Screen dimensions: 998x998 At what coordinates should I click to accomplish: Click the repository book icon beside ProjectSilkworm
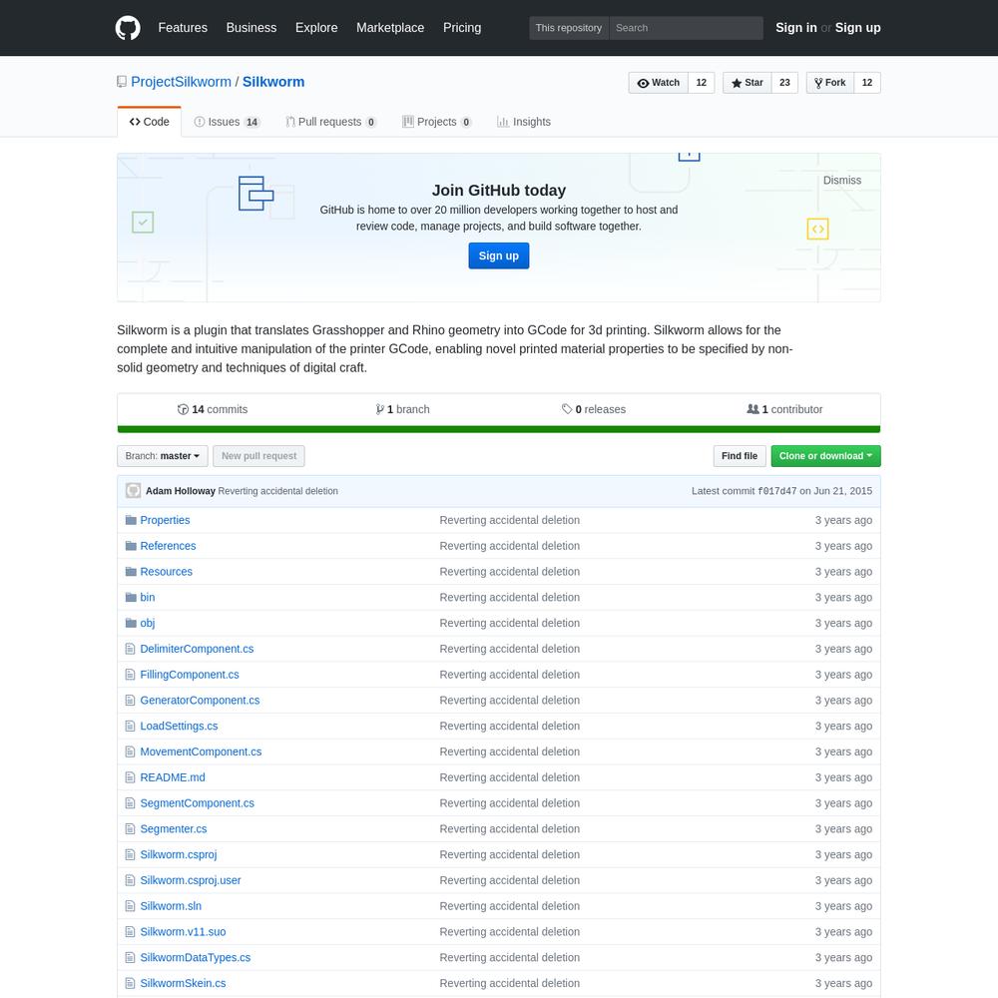122,82
